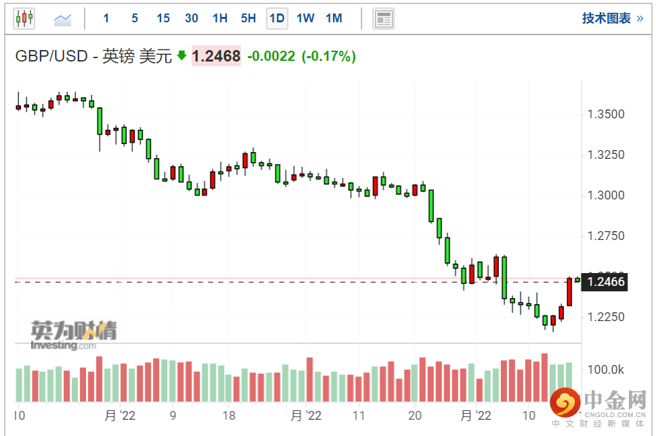Viewport: 656px width, 436px height.
Task: Open the news panel icon in toolbar
Action: click(x=383, y=18)
